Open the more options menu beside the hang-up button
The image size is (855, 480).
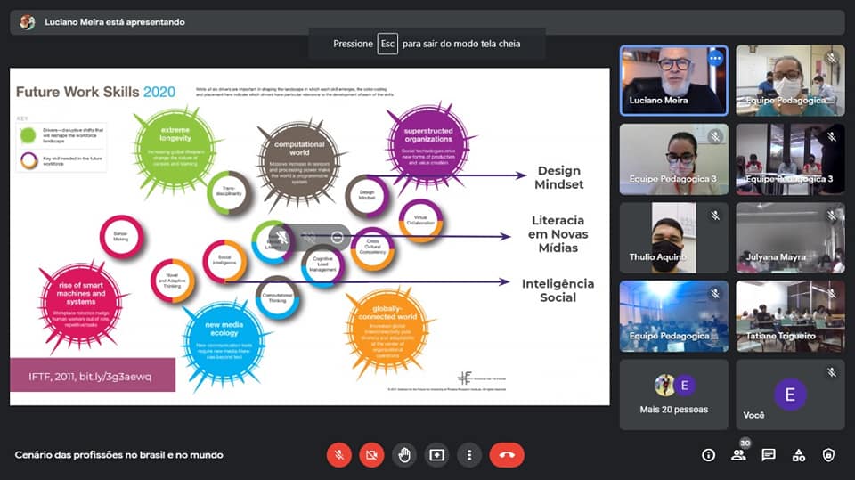[x=469, y=455]
